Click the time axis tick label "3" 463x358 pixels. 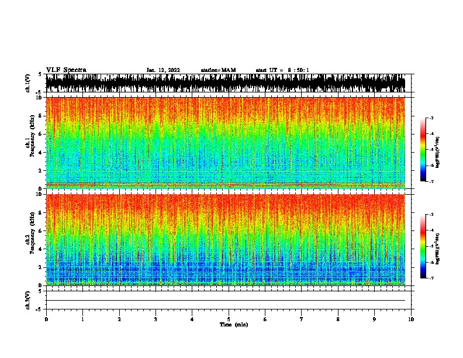point(156,319)
